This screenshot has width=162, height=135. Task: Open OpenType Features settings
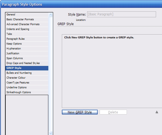click(27, 83)
